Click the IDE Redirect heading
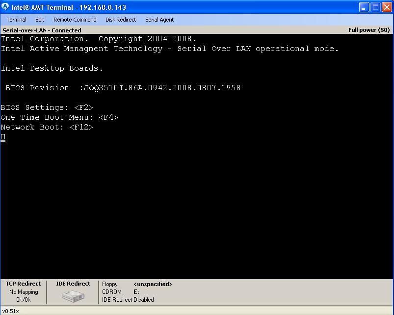 tap(73, 284)
